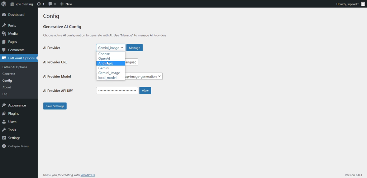Click the Posts pushpin icon
Viewport: 367px width, 178px height.
click(x=4, y=25)
